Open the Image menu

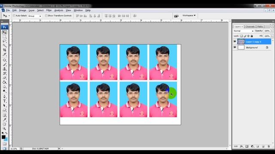(x=23, y=10)
